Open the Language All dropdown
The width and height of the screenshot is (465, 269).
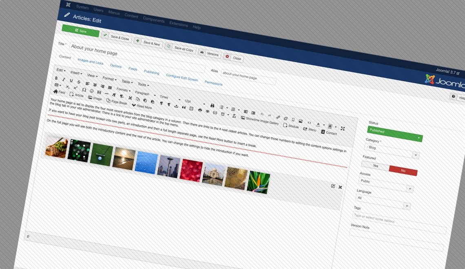[383, 201]
